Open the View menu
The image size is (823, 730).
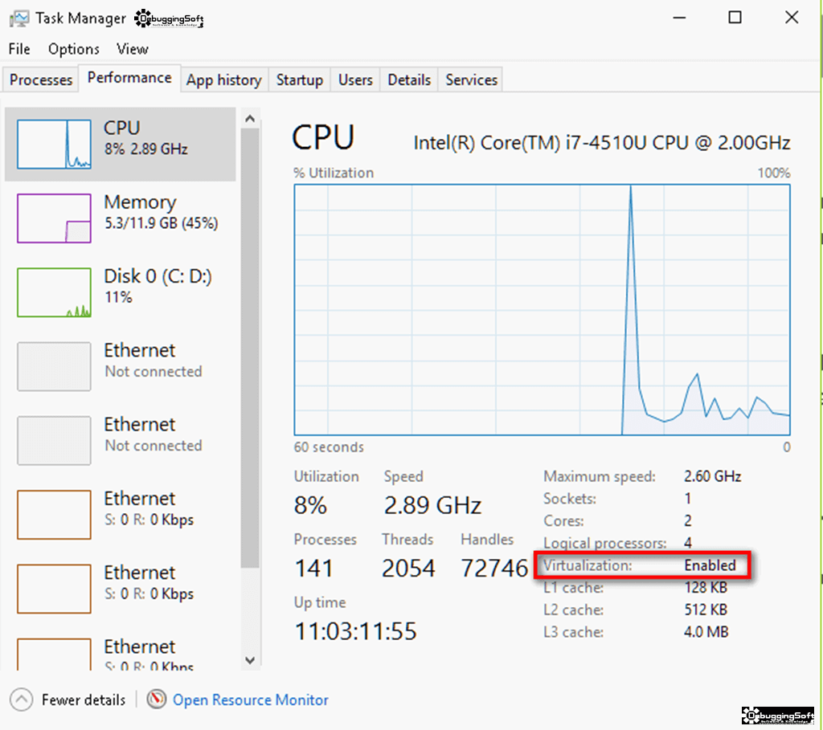coord(133,49)
